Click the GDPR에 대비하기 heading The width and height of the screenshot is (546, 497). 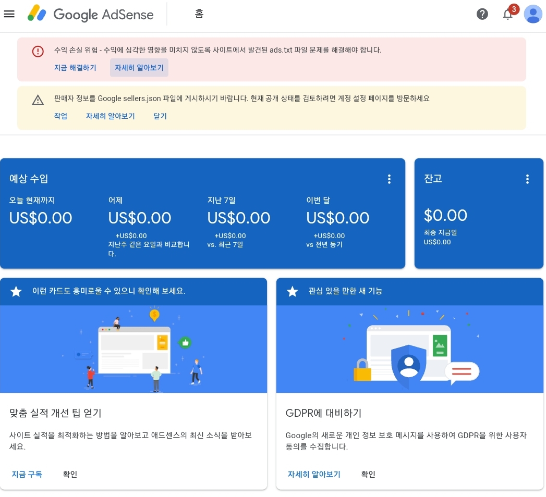pyautogui.click(x=323, y=413)
